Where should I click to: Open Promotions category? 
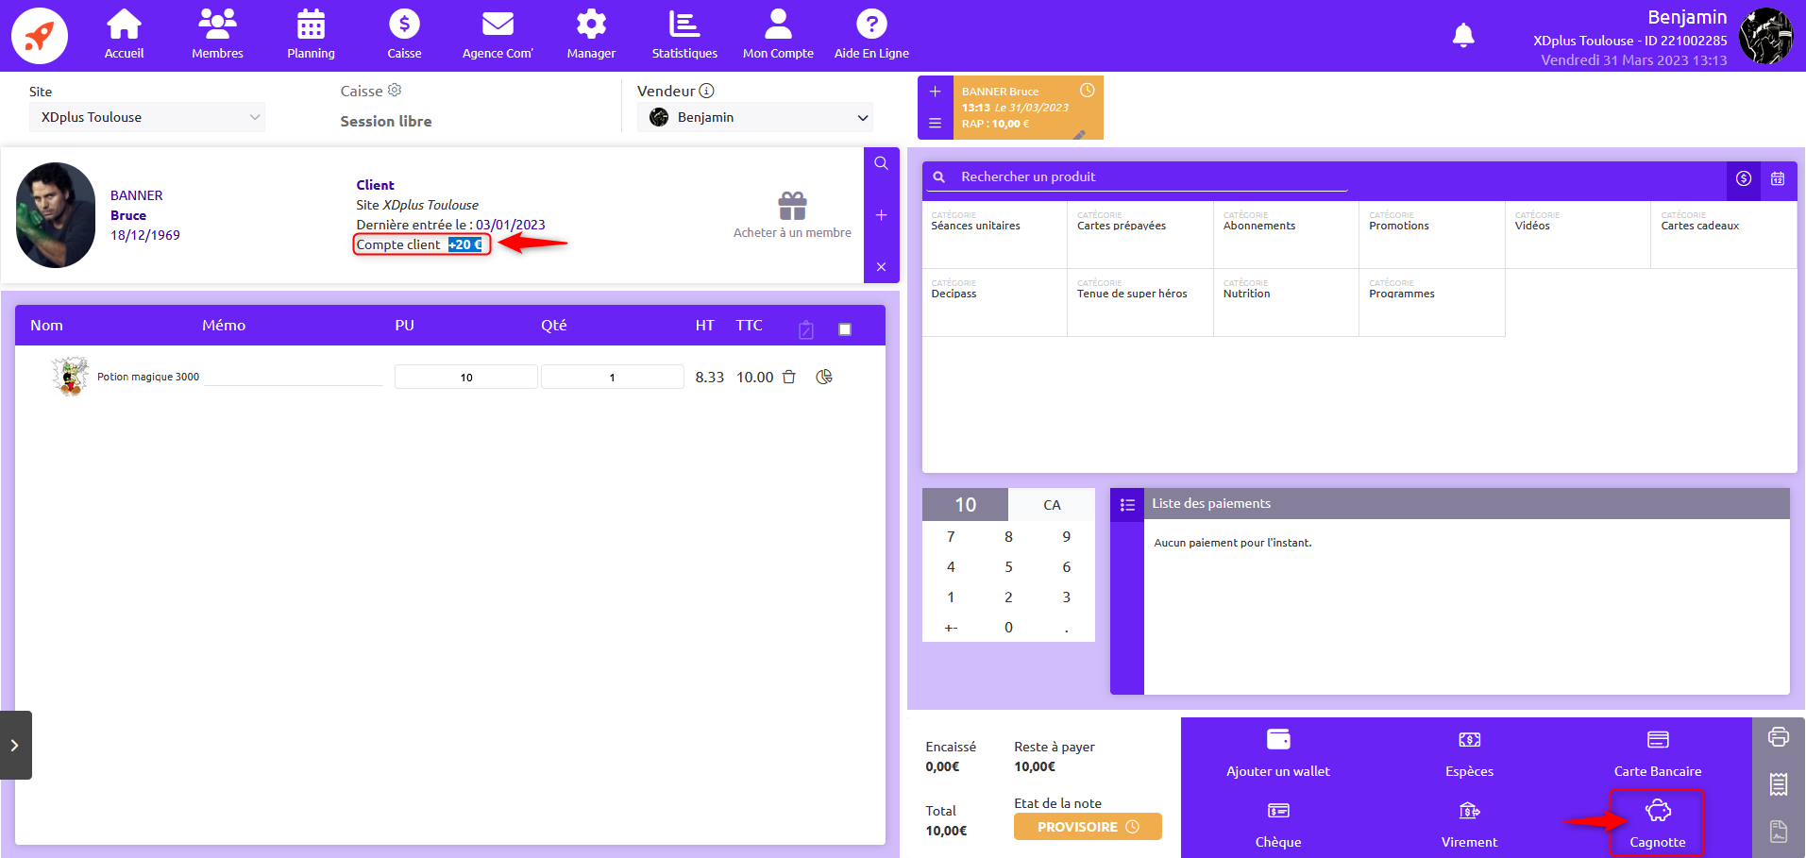(x=1432, y=234)
